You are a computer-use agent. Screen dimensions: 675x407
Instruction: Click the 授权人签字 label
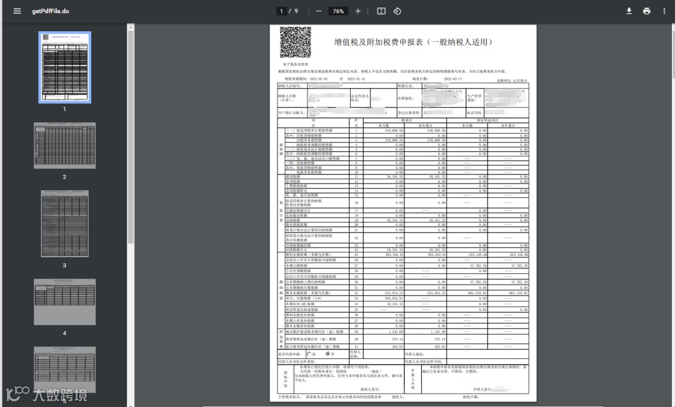370,390
